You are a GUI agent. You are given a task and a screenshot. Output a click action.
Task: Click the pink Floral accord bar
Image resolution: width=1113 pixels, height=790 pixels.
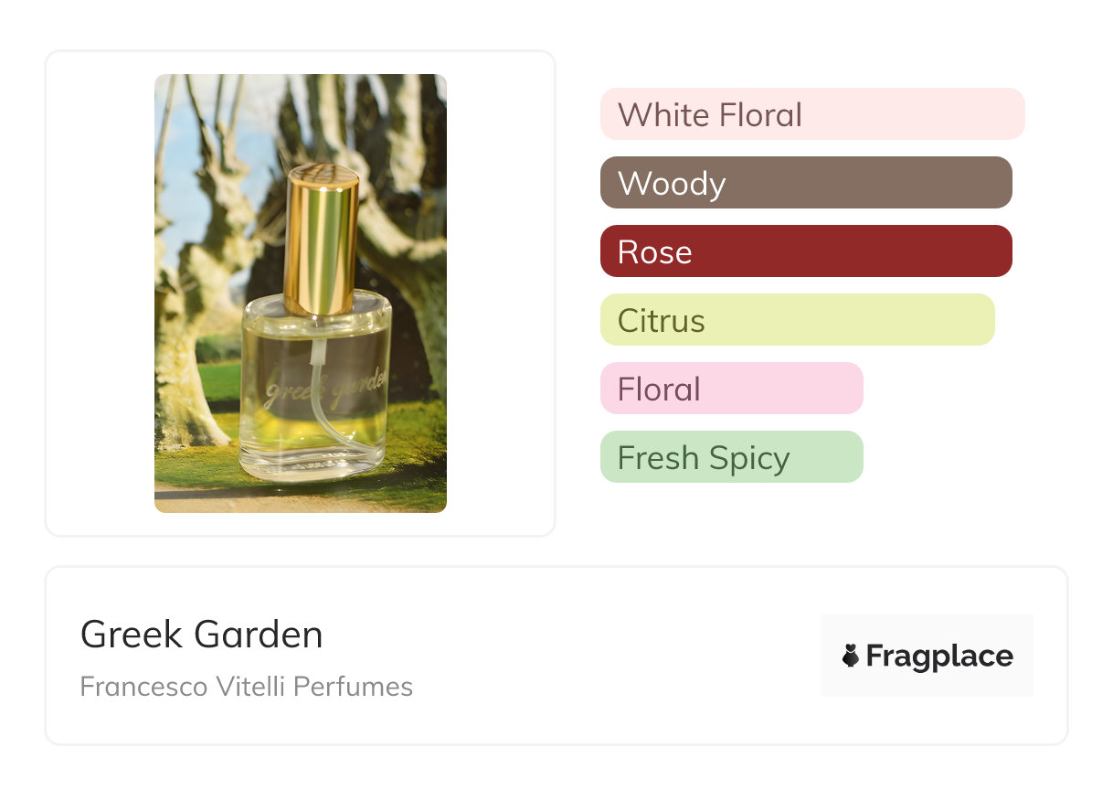tap(731, 389)
